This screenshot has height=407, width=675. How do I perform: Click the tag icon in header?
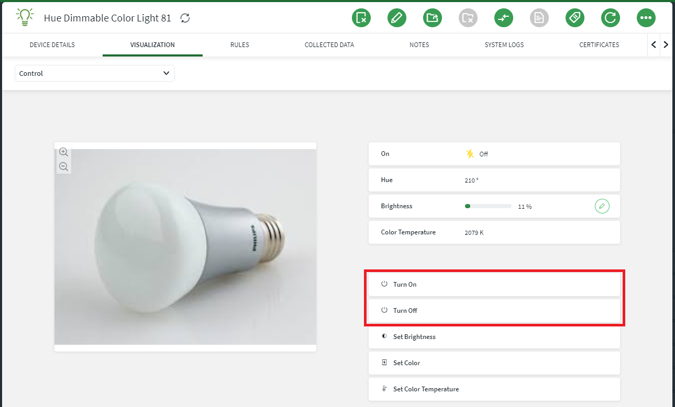575,18
